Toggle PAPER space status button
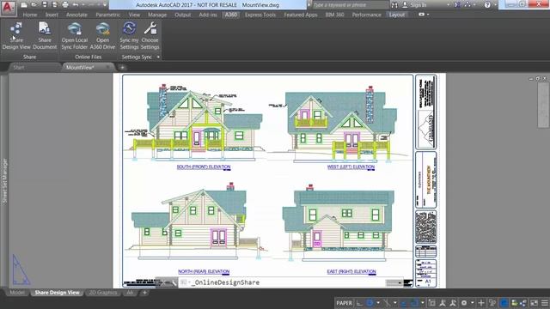This screenshot has height=309, width=550. tap(344, 303)
